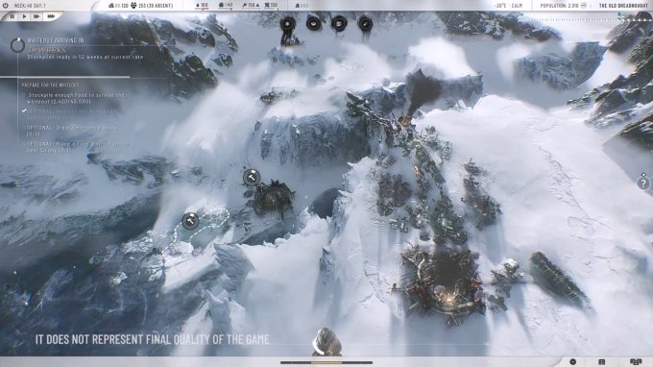653x367 pixels.
Task: Set normal speed with the play button
Action: click(x=24, y=16)
